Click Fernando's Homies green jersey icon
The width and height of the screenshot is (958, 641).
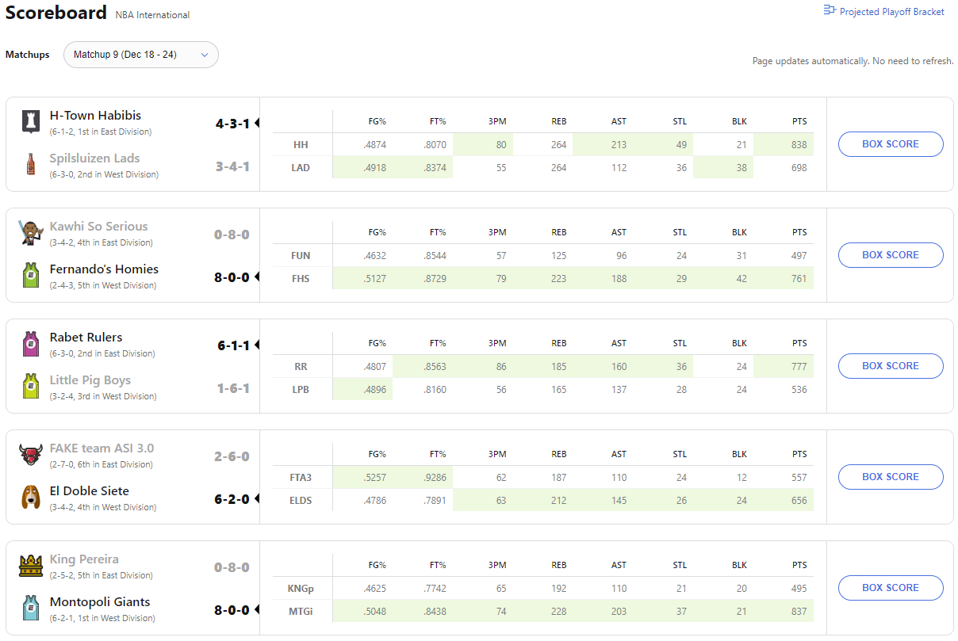coord(31,275)
